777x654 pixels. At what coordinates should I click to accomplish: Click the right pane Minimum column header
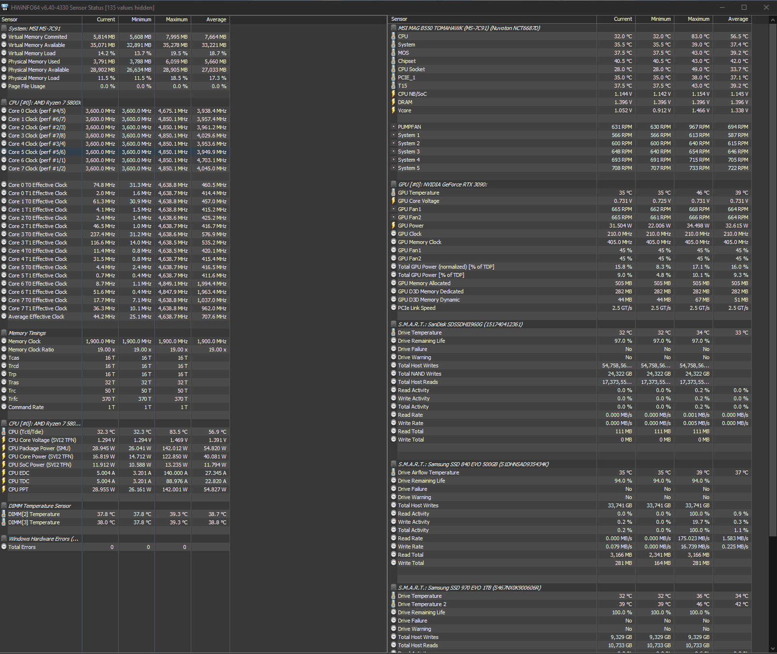click(x=655, y=19)
